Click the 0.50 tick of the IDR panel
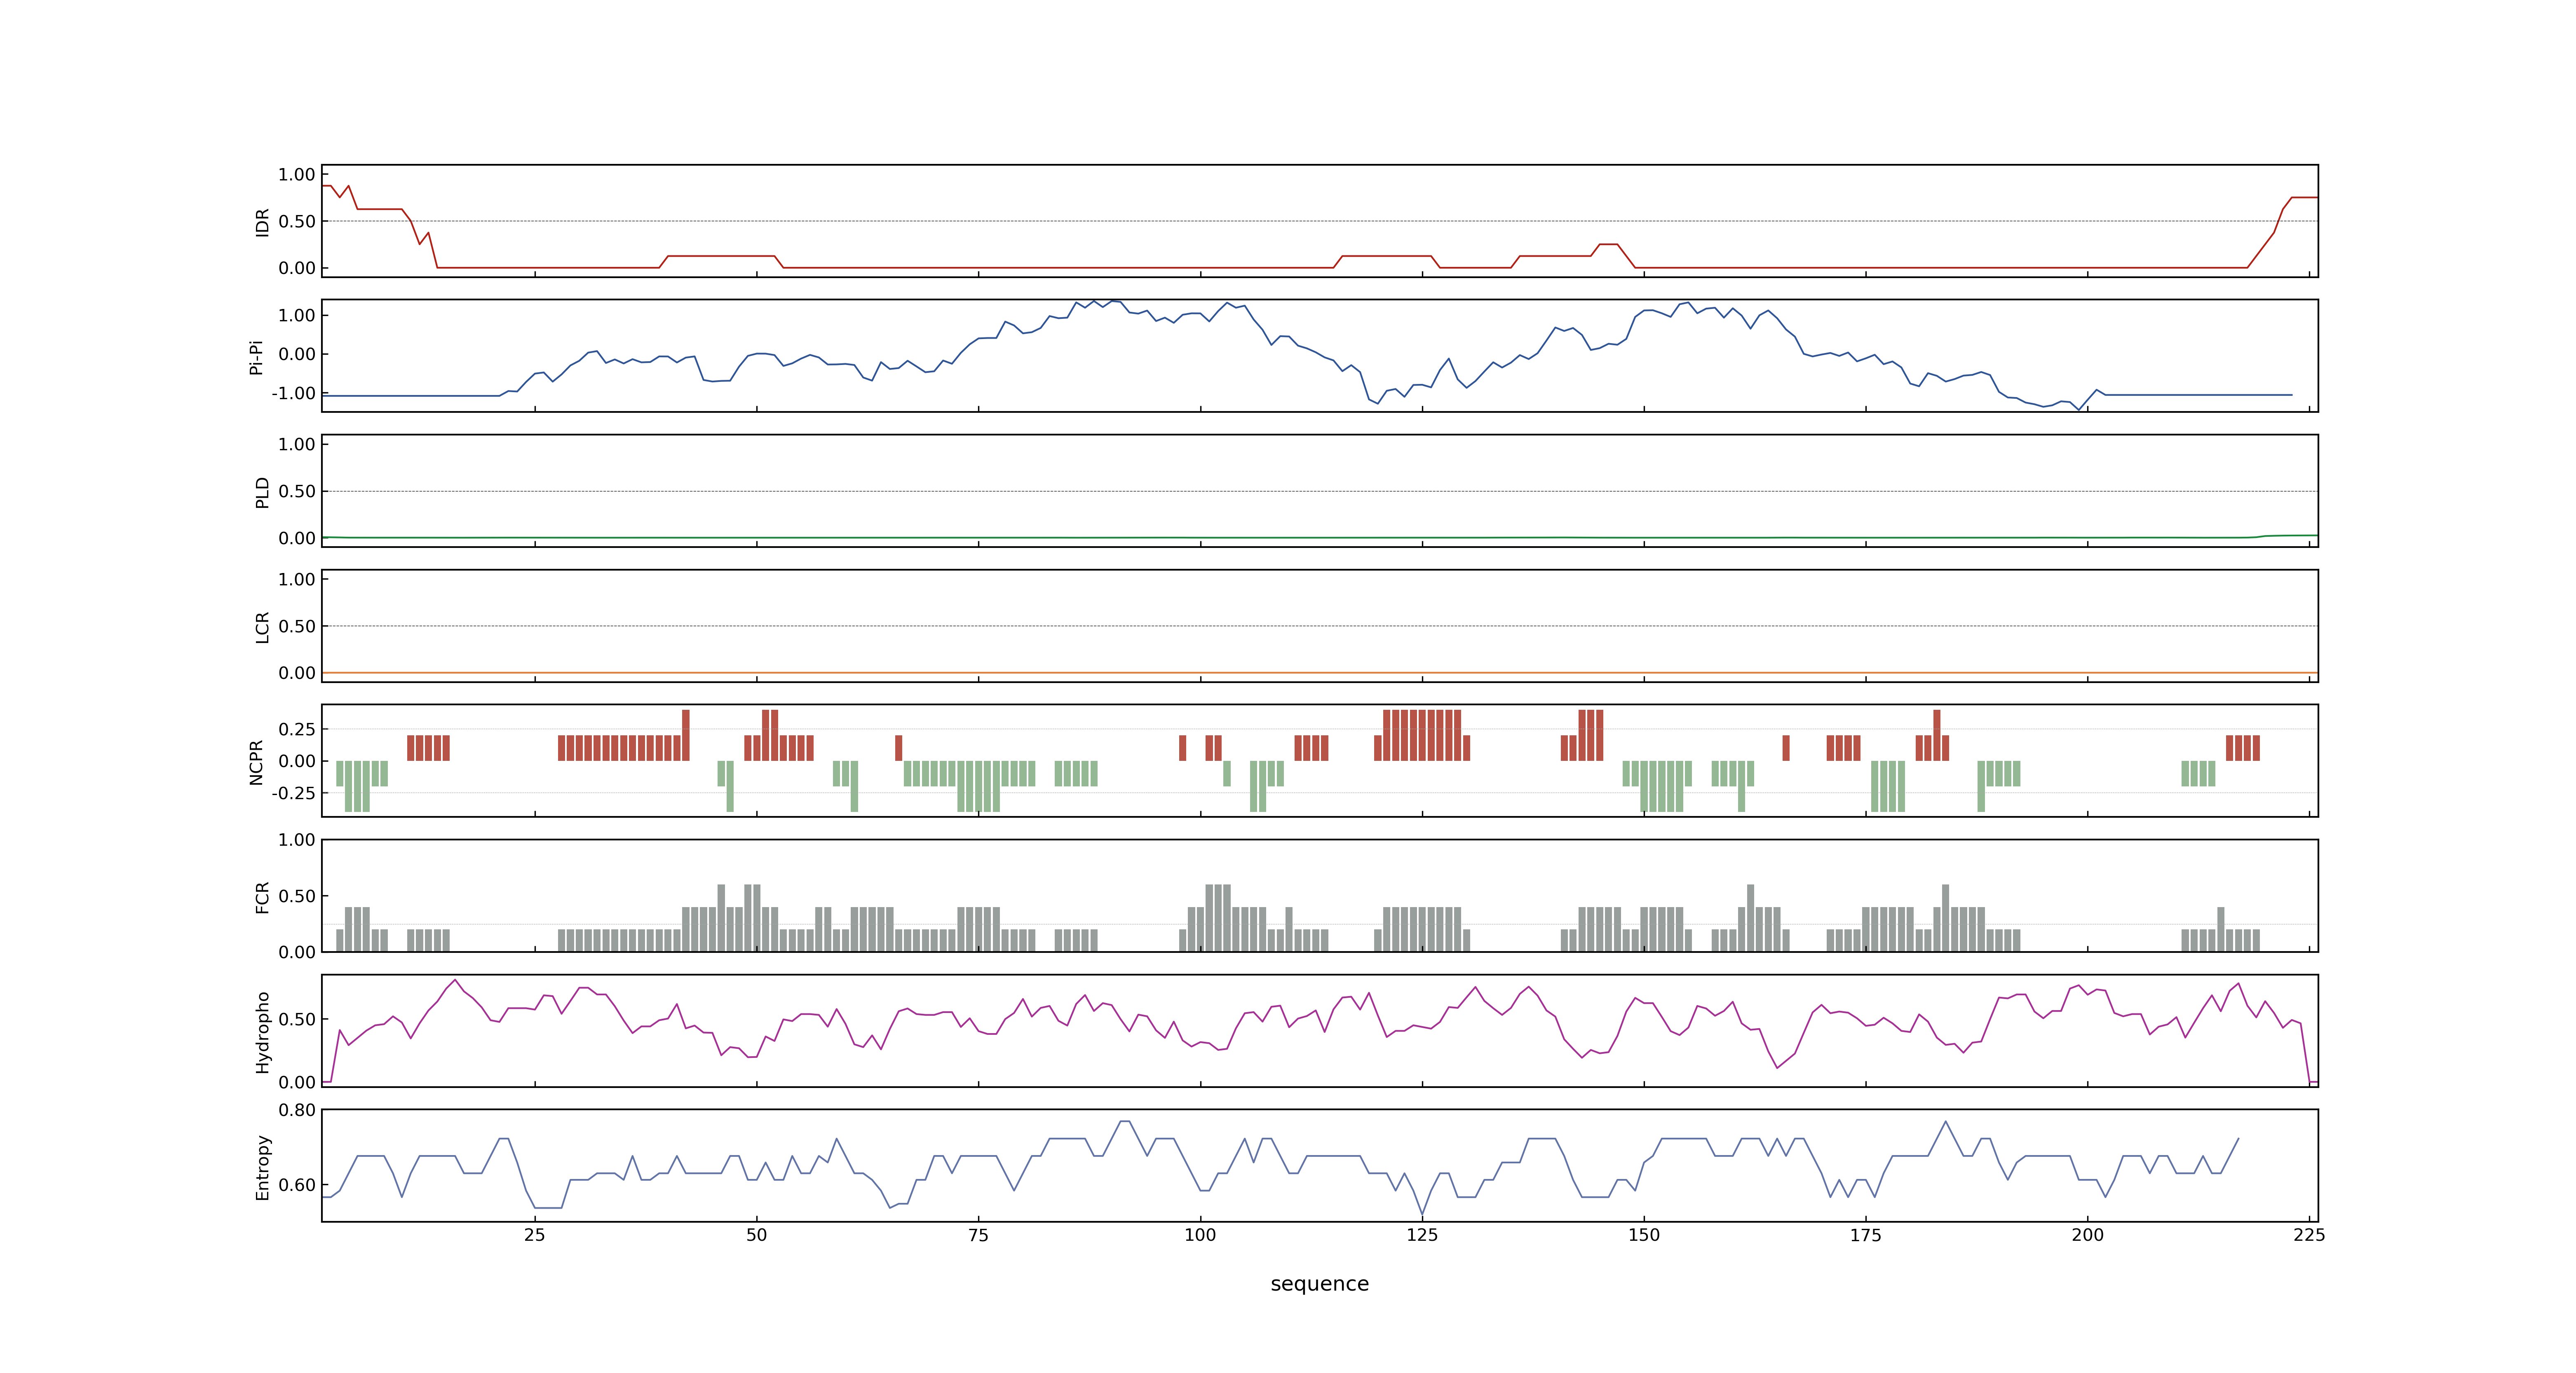 pyautogui.click(x=297, y=222)
